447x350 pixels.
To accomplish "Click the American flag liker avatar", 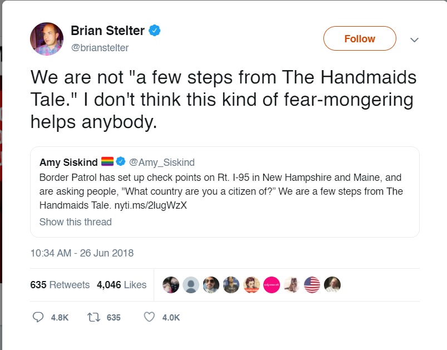I will (x=312, y=284).
